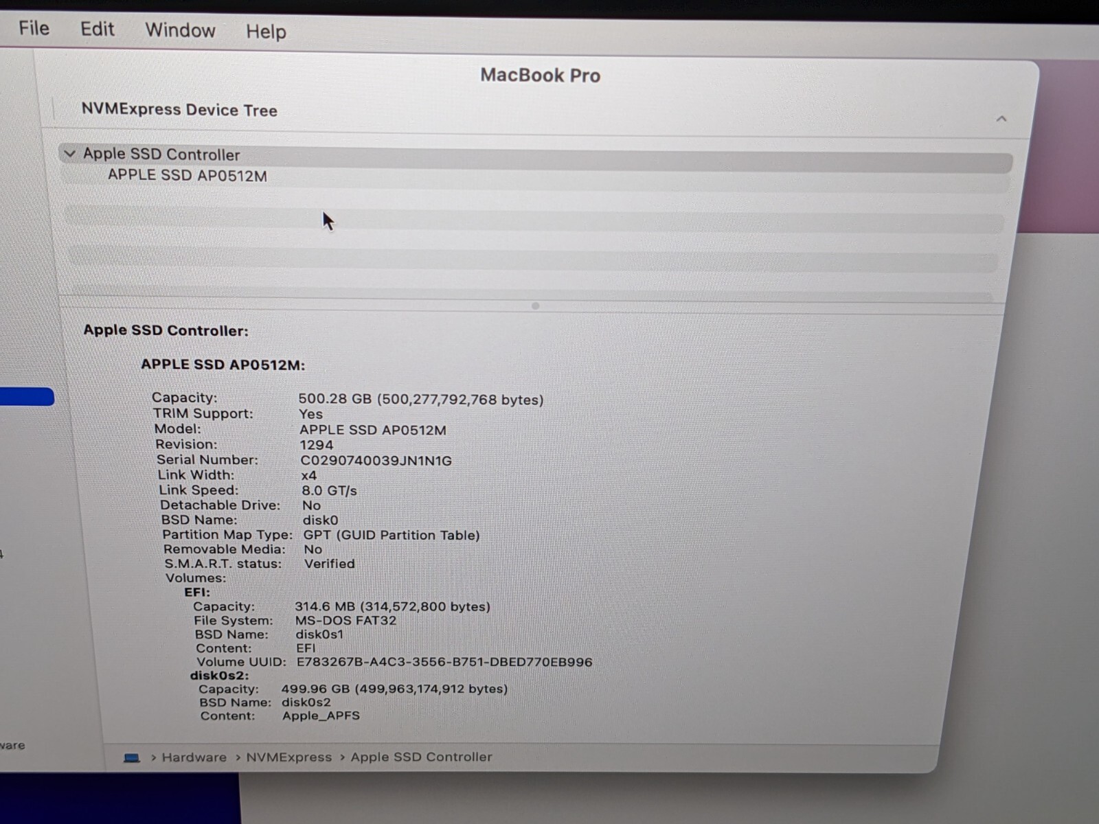Click the bold "Apple SSD Controller:" details heading
The image size is (1099, 824).
[x=166, y=330]
